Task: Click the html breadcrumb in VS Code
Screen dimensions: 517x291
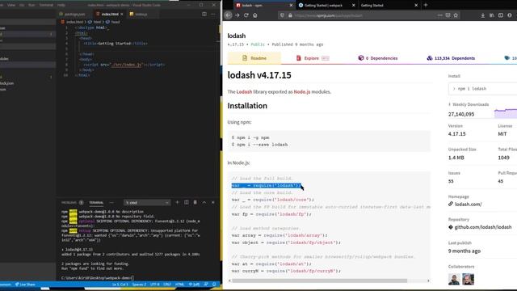Action: (95, 22)
